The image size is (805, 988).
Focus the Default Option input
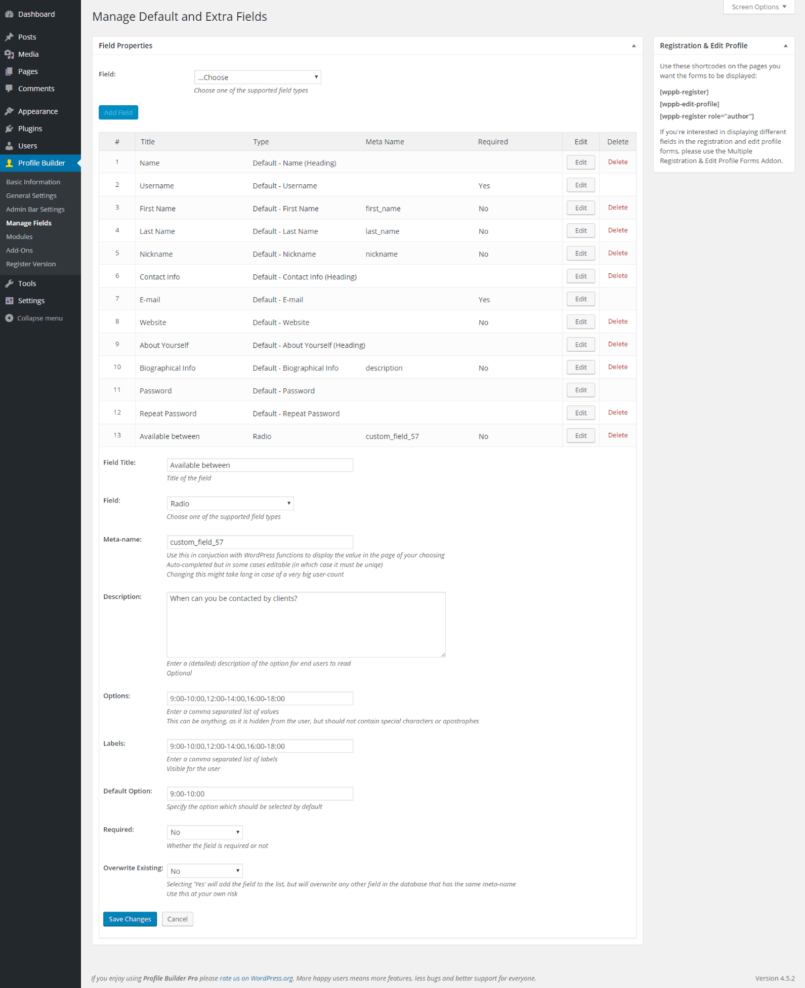tap(260, 794)
